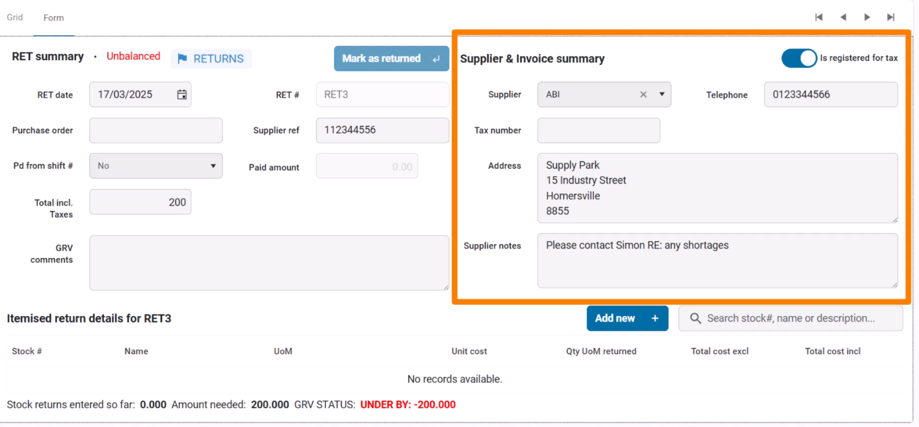Switch to the Form tab

click(54, 18)
